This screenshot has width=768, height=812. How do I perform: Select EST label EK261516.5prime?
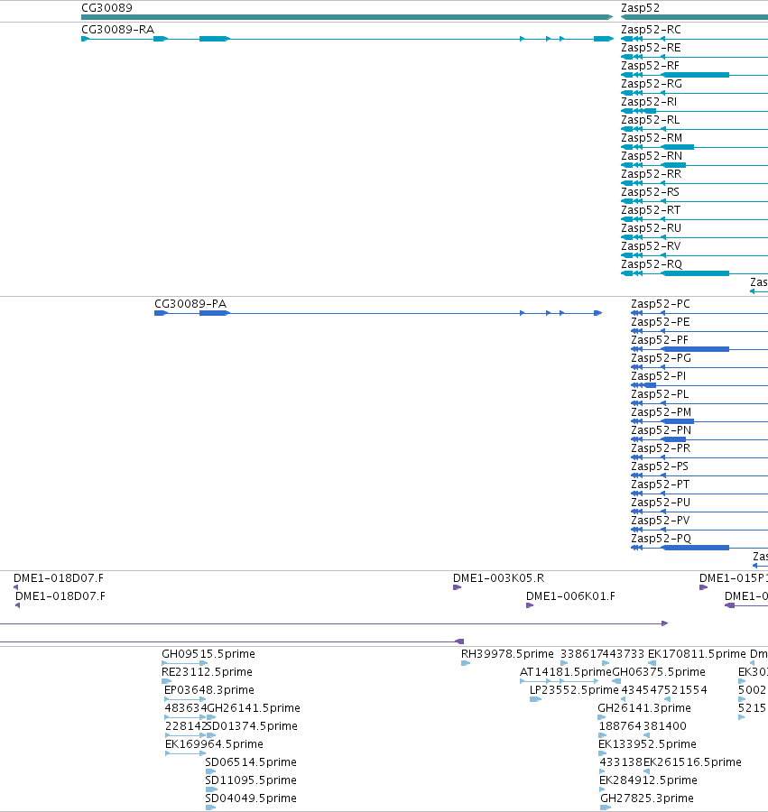[692, 762]
